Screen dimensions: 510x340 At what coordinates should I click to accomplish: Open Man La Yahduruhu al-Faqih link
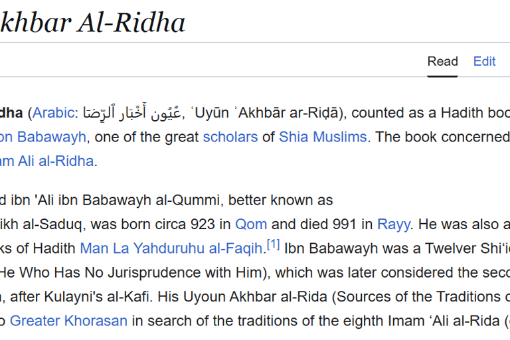click(171, 248)
